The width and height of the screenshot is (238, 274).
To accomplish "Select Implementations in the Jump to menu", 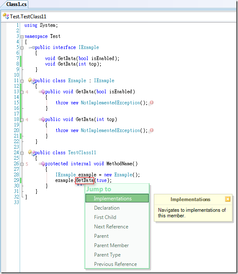I will pyautogui.click(x=117, y=198).
